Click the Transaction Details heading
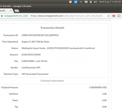Image resolution: width=122 pixels, height=110 pixels. [x=52, y=28]
